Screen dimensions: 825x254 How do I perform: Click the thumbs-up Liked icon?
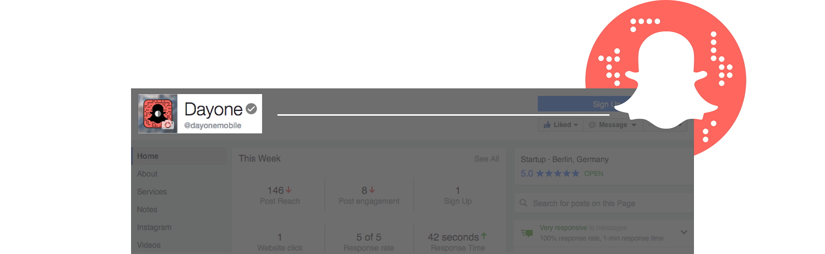[547, 125]
